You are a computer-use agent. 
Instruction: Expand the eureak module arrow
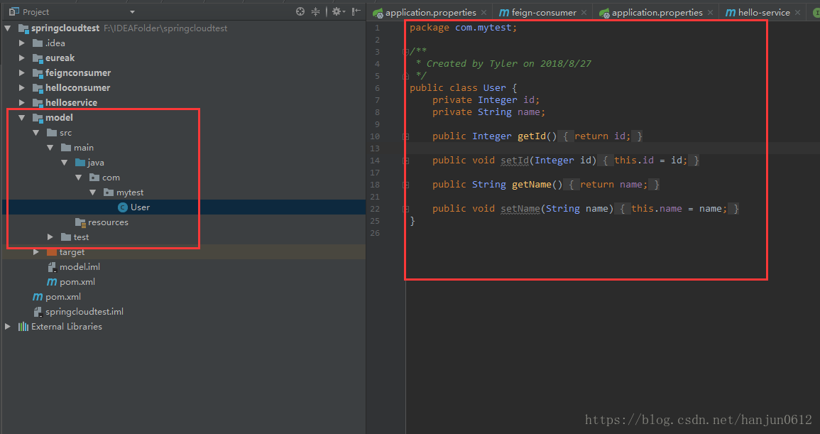tap(22, 58)
